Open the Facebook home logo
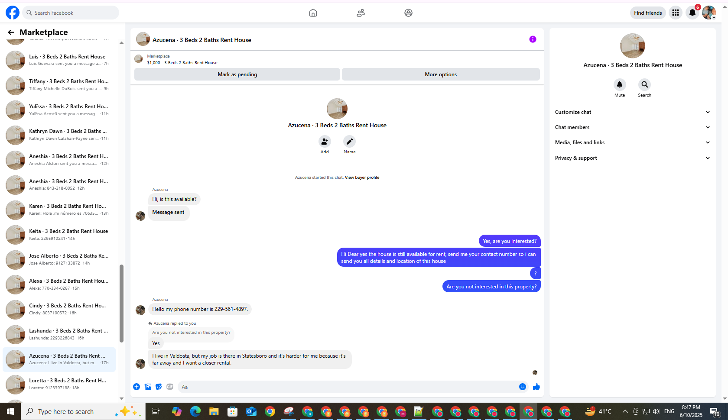Screen dimensions: 728x420 click(x=13, y=13)
